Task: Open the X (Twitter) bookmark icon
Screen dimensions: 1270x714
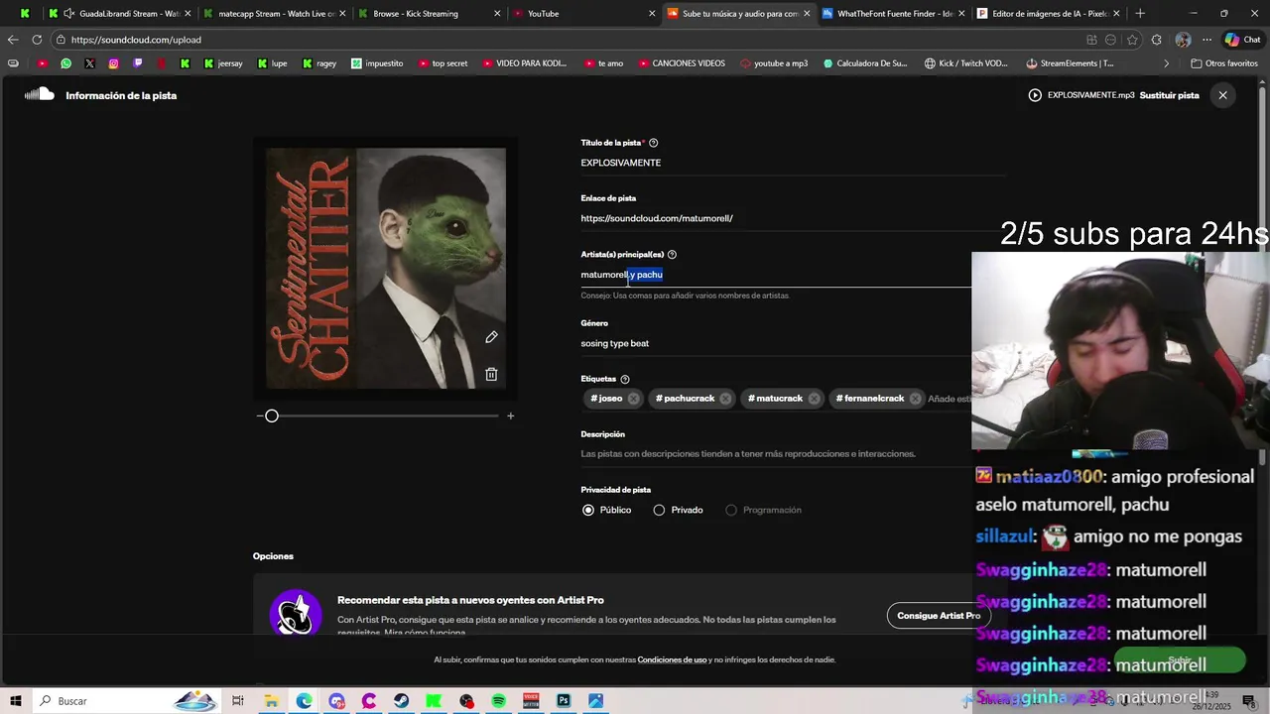Action: (89, 63)
